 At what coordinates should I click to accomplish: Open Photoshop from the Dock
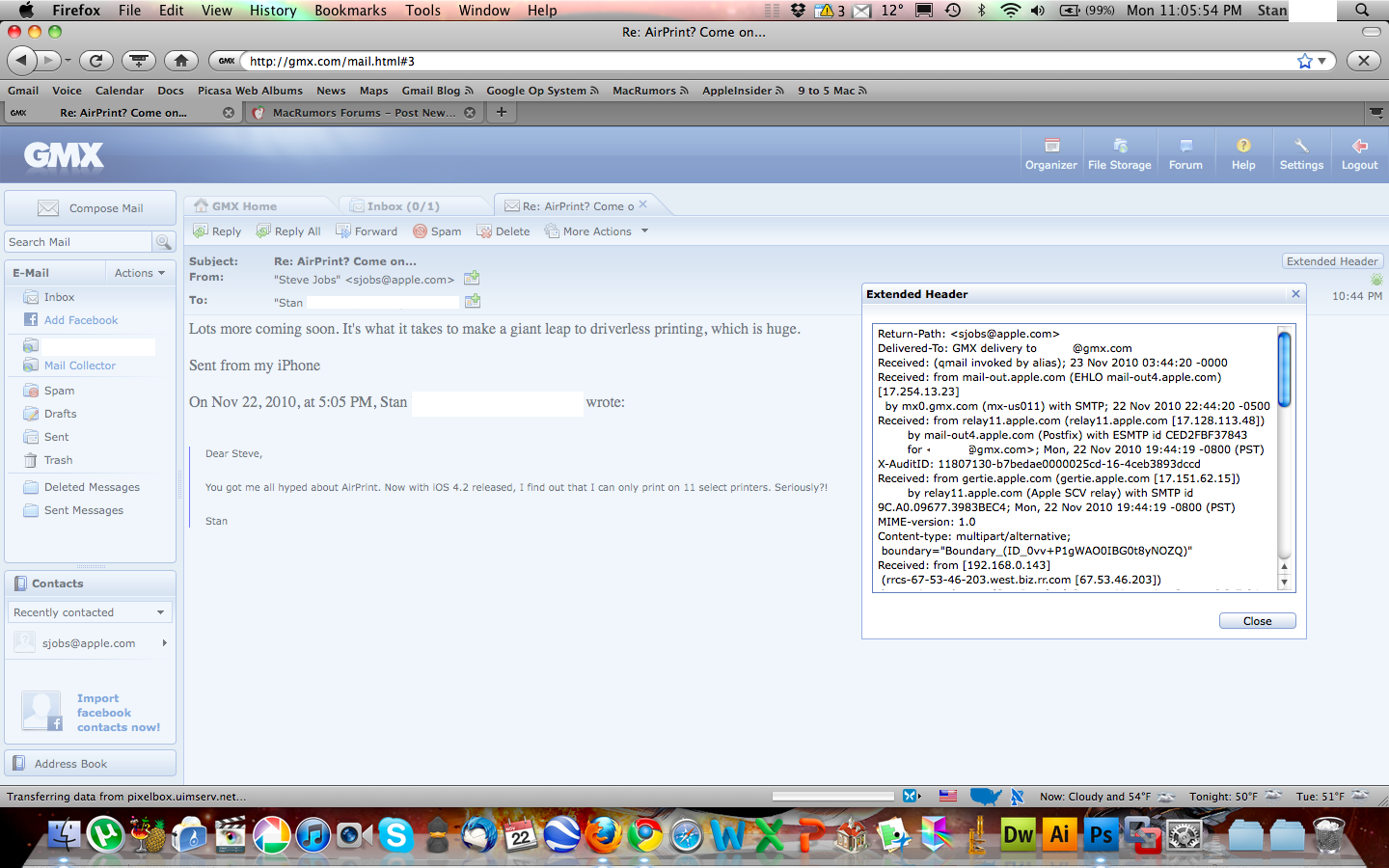(1102, 834)
